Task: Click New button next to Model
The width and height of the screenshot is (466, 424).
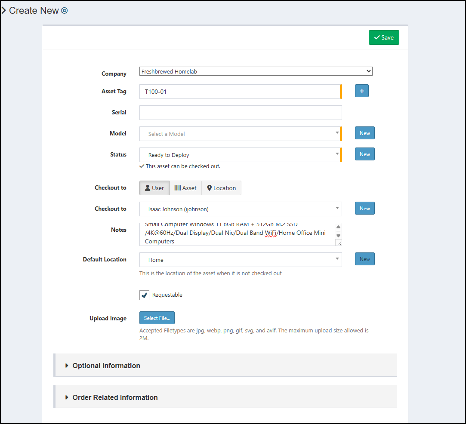Action: 364,133
